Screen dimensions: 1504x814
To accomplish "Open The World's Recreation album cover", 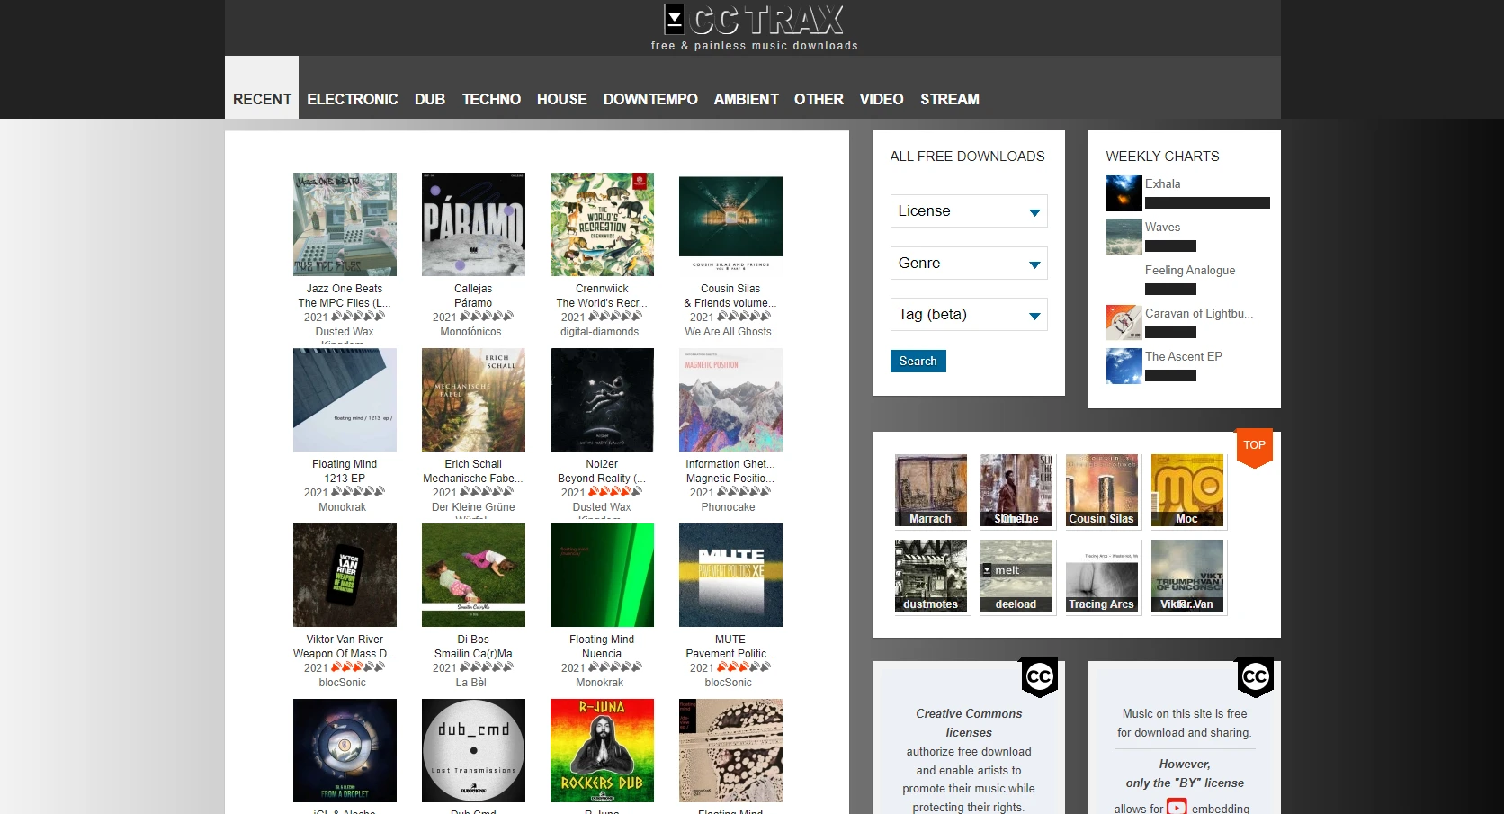I will coord(602,224).
